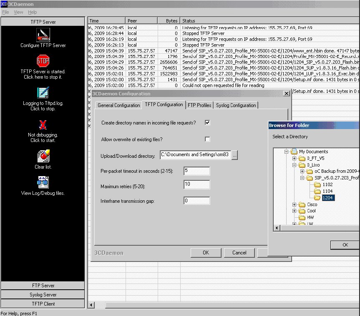Click the 1102 folder icon

pos(317,185)
